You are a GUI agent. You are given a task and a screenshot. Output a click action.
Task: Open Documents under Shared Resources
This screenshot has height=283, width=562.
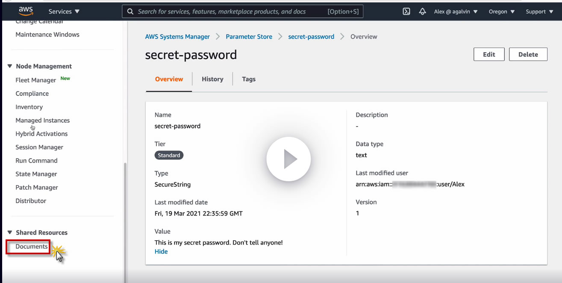32,247
